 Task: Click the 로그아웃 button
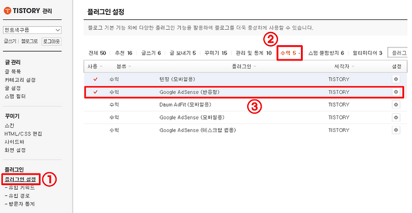click(x=51, y=42)
